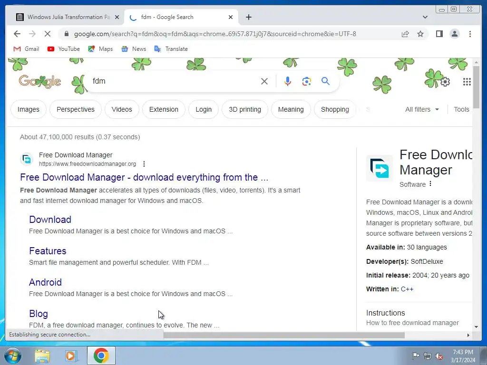The height and width of the screenshot is (365, 487).
Task: Click the address bar URL
Action: pos(215,34)
